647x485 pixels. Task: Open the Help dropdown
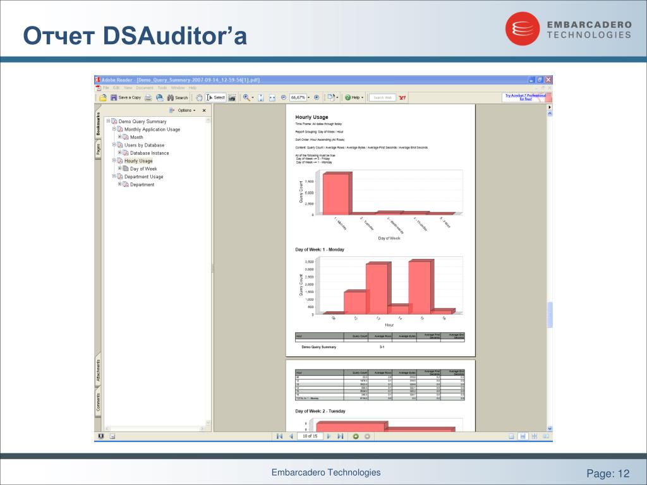354,98
